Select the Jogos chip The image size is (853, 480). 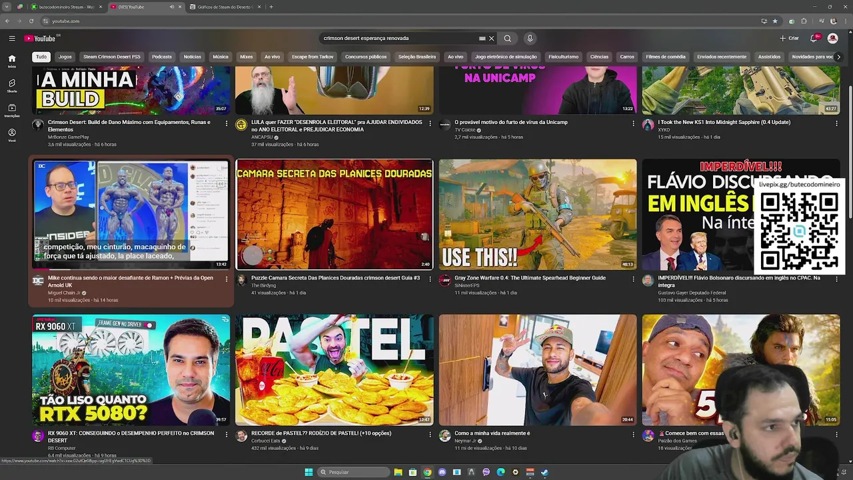pyautogui.click(x=65, y=57)
